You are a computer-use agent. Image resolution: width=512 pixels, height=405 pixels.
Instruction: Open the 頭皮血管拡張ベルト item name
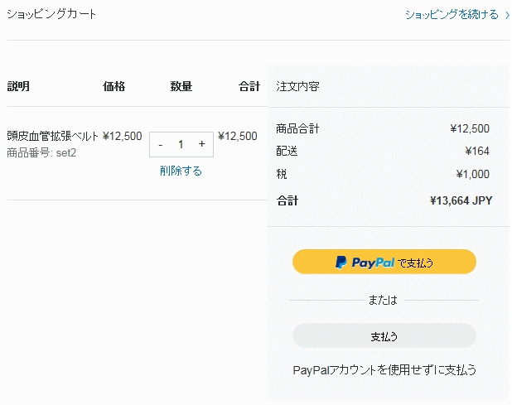pyautogui.click(x=52, y=136)
